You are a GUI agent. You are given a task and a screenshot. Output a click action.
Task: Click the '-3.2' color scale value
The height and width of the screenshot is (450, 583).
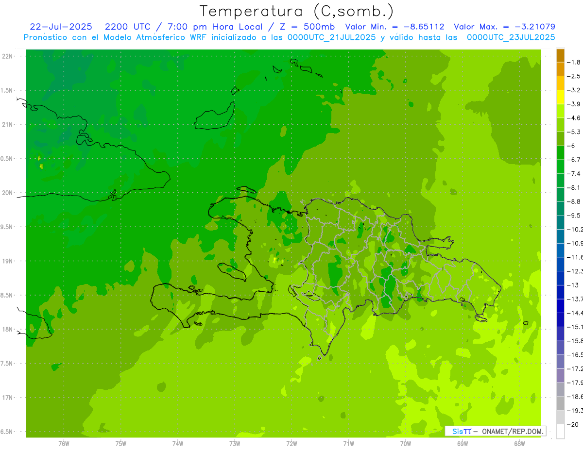pos(574,90)
